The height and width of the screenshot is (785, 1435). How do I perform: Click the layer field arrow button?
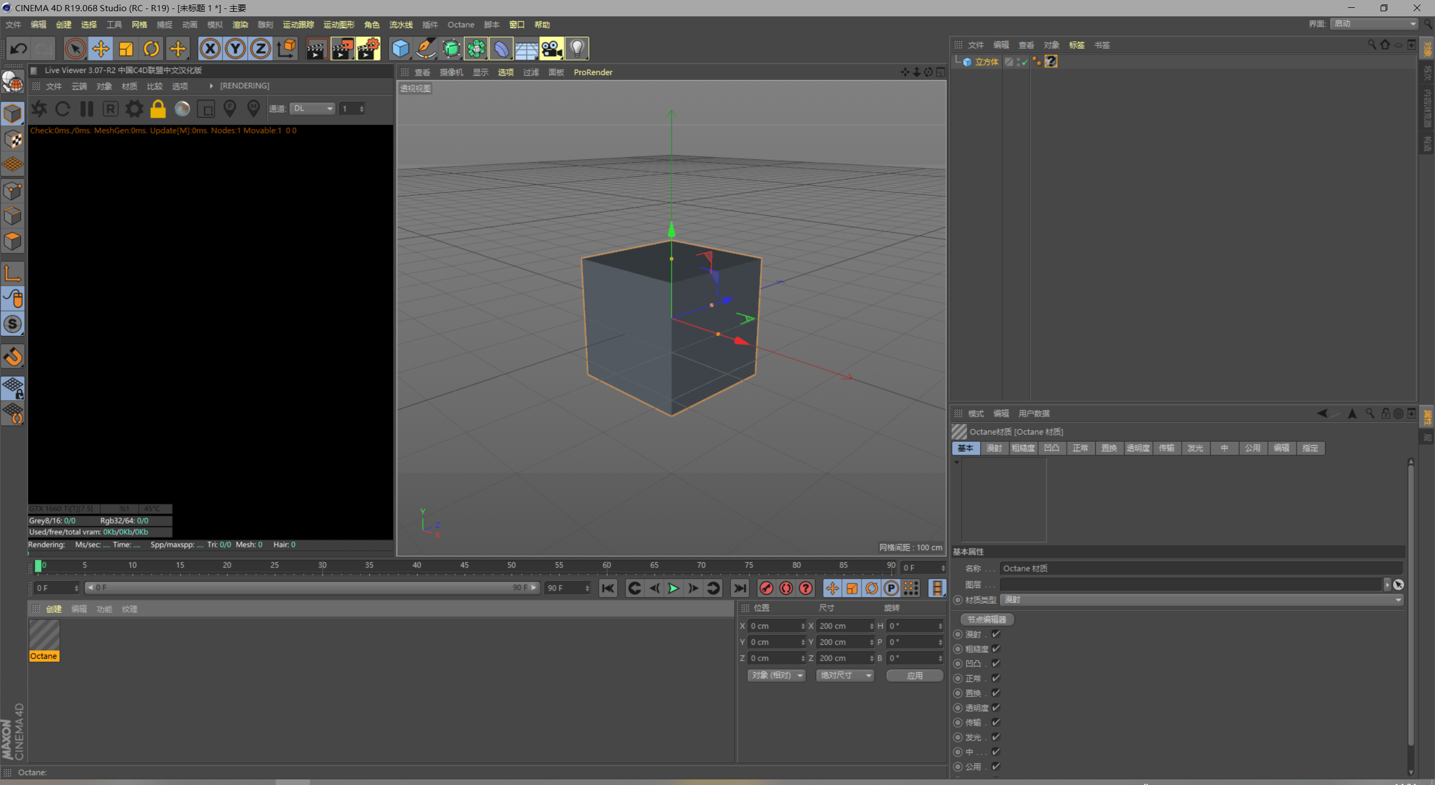(1388, 585)
